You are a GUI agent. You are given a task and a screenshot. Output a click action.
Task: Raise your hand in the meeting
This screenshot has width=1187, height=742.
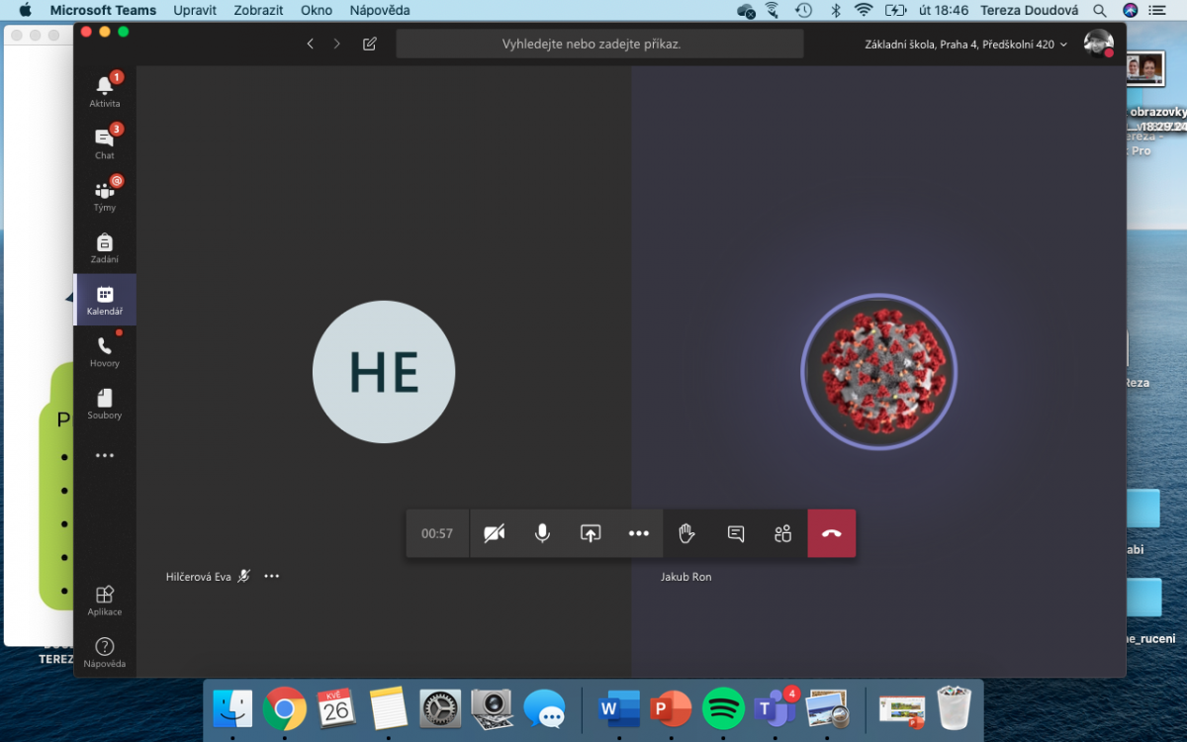point(686,533)
